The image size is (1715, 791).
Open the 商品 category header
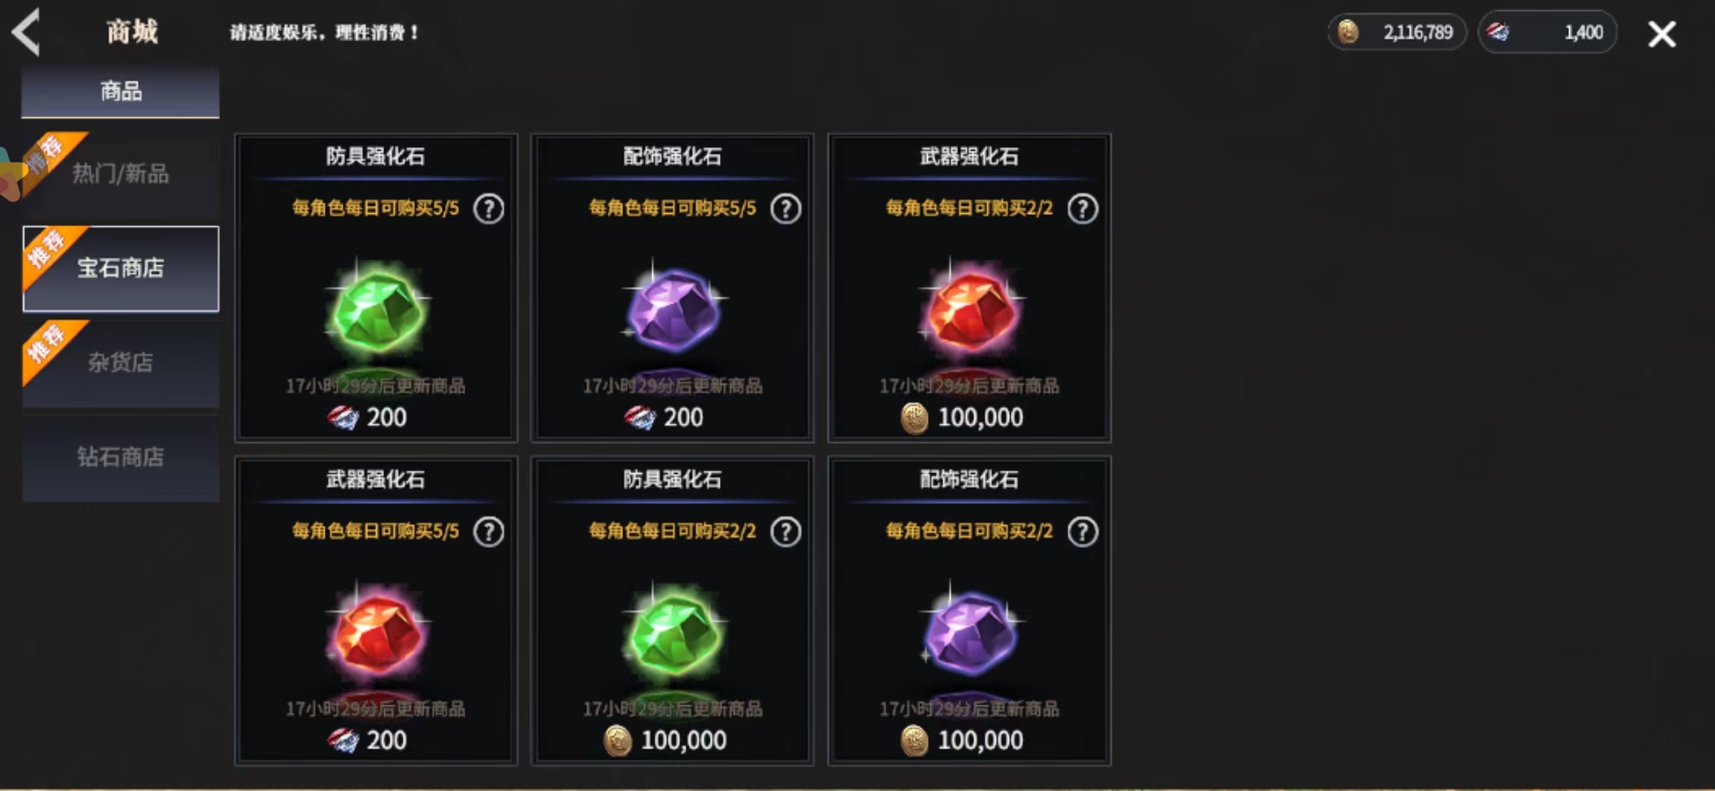tap(121, 92)
